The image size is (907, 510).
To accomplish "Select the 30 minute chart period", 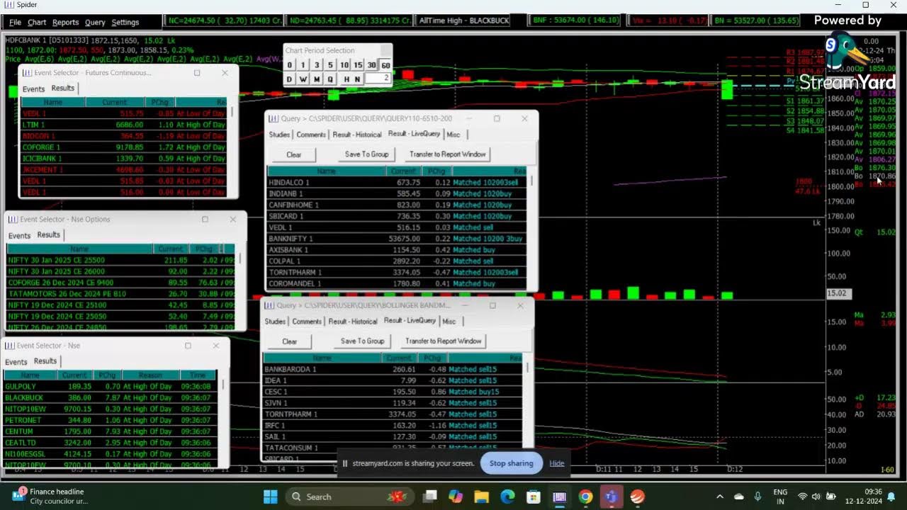I will tap(371, 65).
